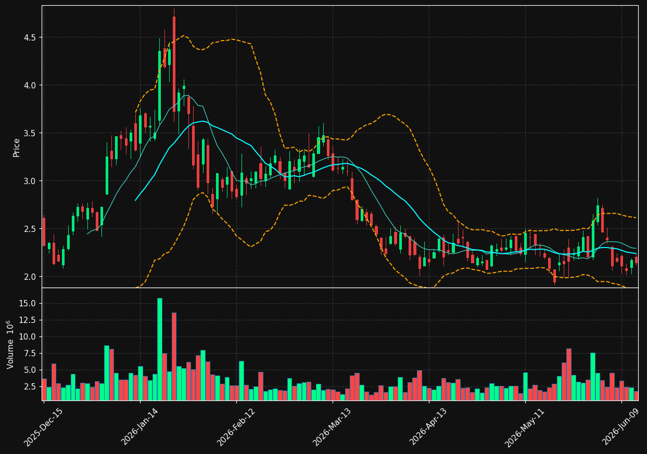
Task: Click the 2026-Mar-13 date label
Action: [332, 427]
